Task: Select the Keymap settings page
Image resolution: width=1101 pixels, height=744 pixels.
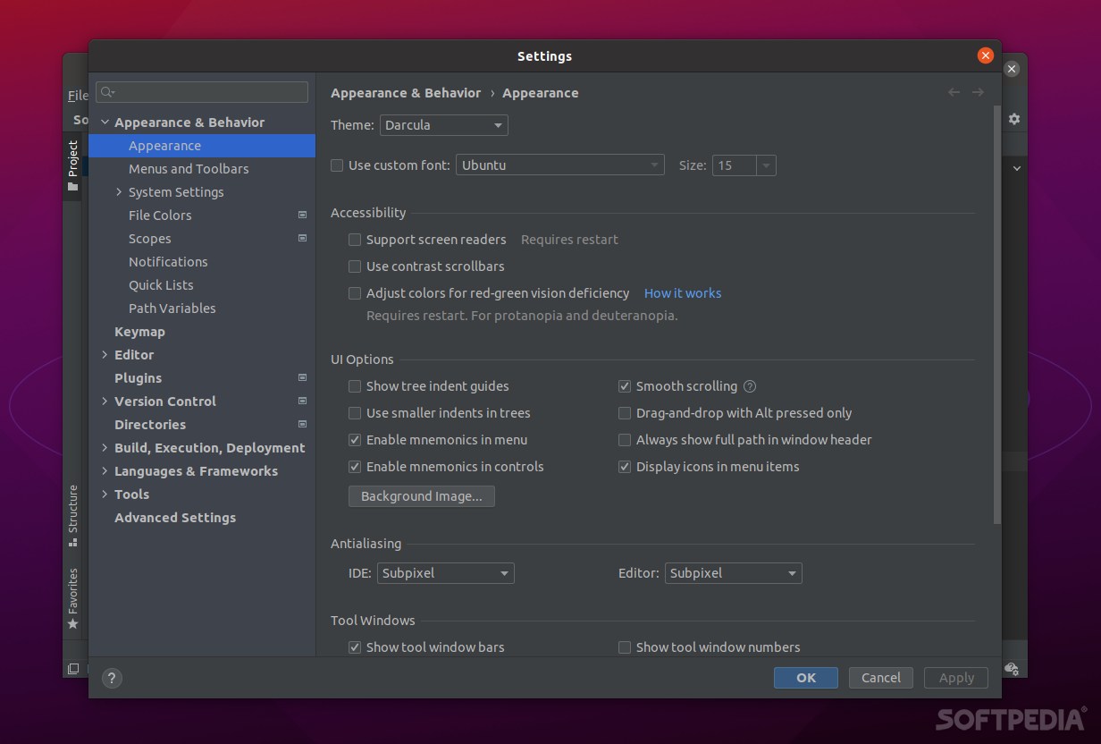Action: [x=139, y=332]
